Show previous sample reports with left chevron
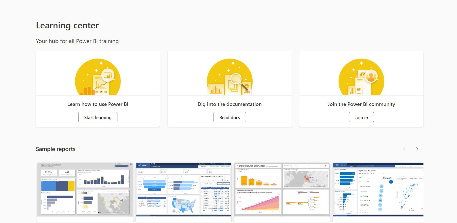The image size is (457, 223). point(404,149)
